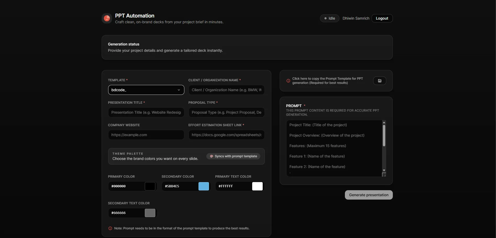The image size is (496, 238).
Task: Log out using the Logout button
Action: pos(382,18)
